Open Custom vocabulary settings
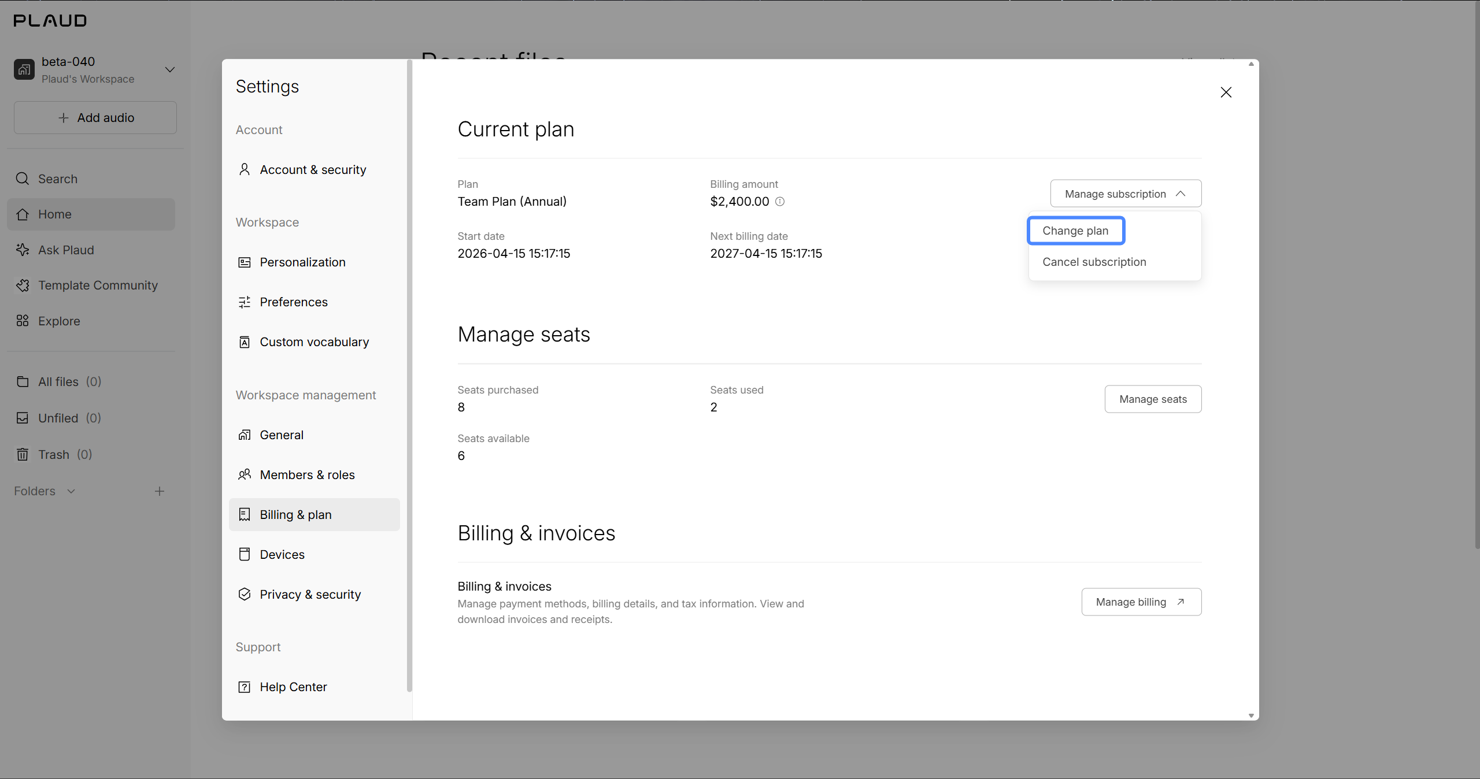 [314, 342]
